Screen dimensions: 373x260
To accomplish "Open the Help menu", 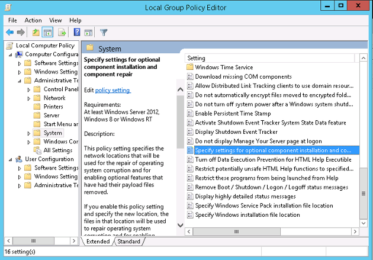I will (x=75, y=21).
